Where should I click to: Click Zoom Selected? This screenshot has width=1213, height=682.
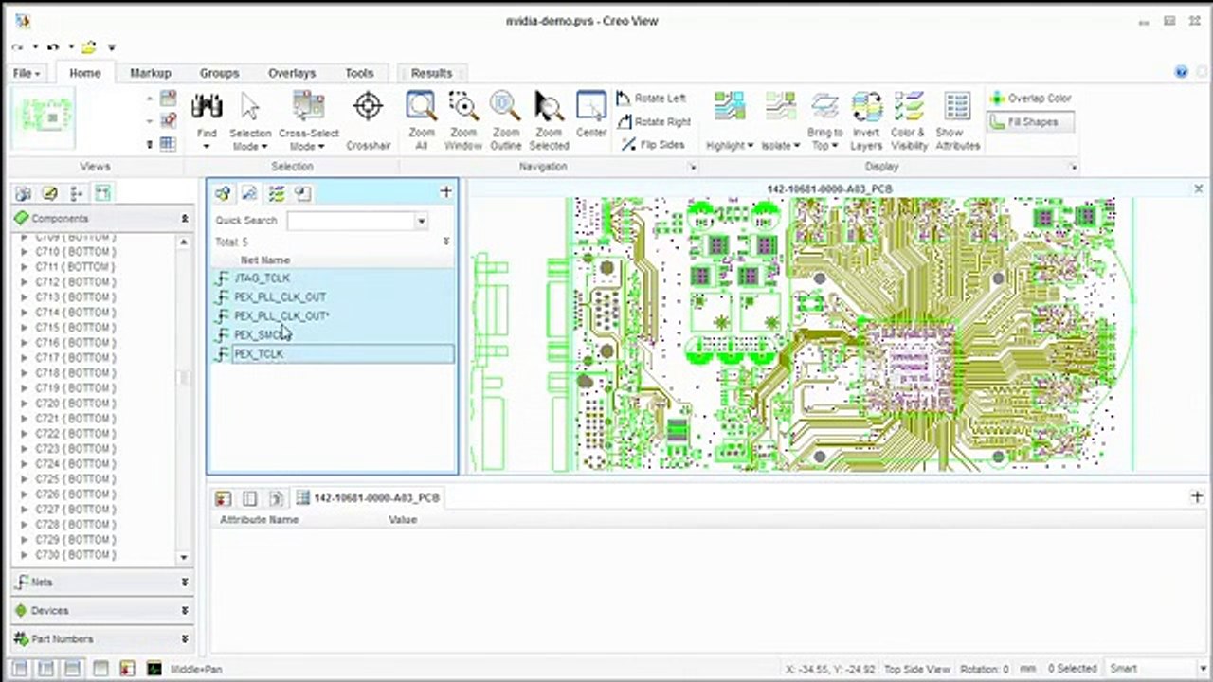point(549,106)
